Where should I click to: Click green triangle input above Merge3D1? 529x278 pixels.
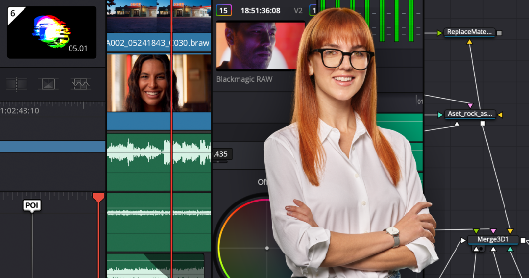tap(476, 231)
